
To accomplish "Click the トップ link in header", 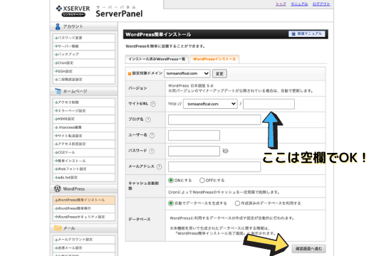I will click(x=281, y=4).
